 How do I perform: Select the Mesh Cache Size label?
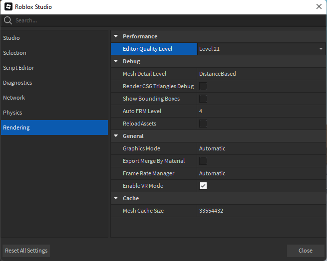click(x=143, y=211)
